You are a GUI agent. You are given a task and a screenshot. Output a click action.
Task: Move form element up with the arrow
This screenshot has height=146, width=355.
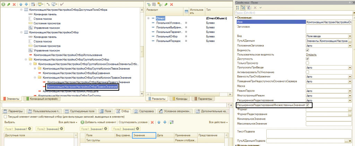coord(21,4)
